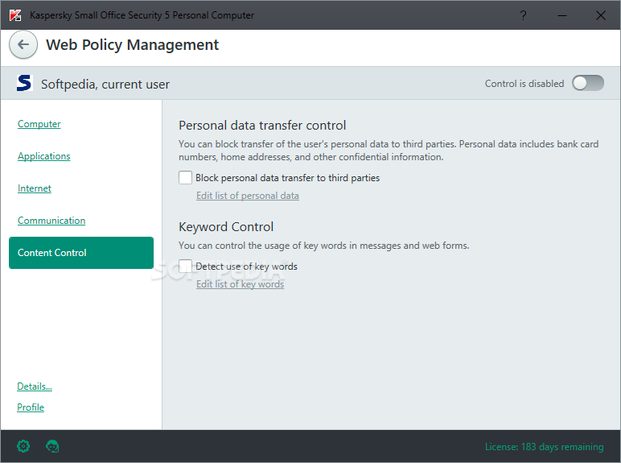Click the Web Policy Management heading
Screen dimensions: 621x463
132,45
